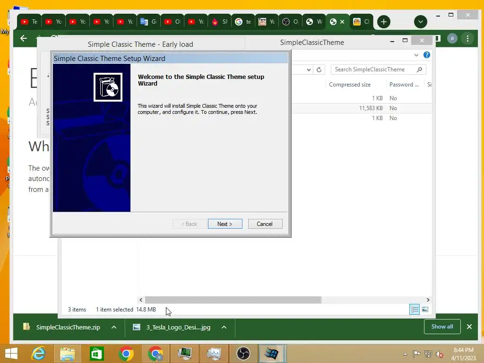This screenshot has width=484, height=363.
Task: Click the Next > button in setup wizard
Action: (225, 224)
